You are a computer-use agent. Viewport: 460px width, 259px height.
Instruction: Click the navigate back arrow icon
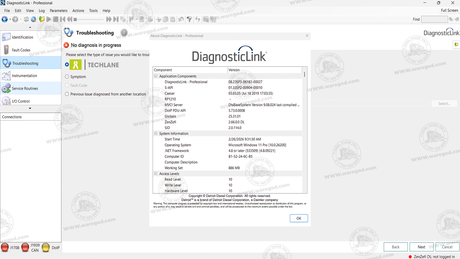click(5, 19)
